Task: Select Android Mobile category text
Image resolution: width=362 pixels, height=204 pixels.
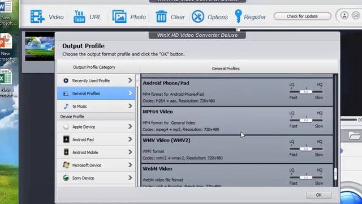Action: (x=85, y=152)
